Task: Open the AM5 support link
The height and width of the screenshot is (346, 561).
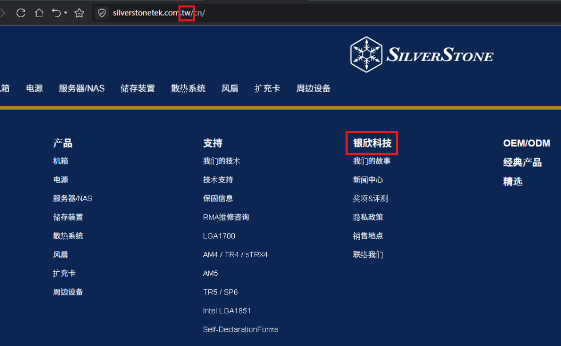Action: pyautogui.click(x=211, y=273)
